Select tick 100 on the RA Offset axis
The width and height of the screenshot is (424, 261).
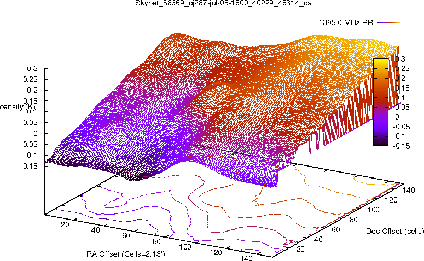point(185,247)
